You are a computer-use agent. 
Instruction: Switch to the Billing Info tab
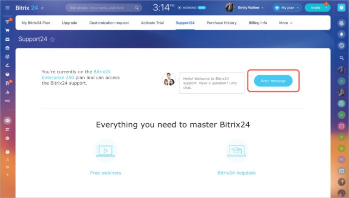[258, 23]
